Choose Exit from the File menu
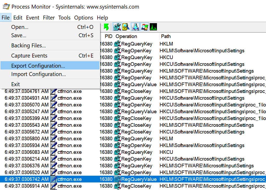Viewport: 266px width, 190px height. (x=50, y=84)
